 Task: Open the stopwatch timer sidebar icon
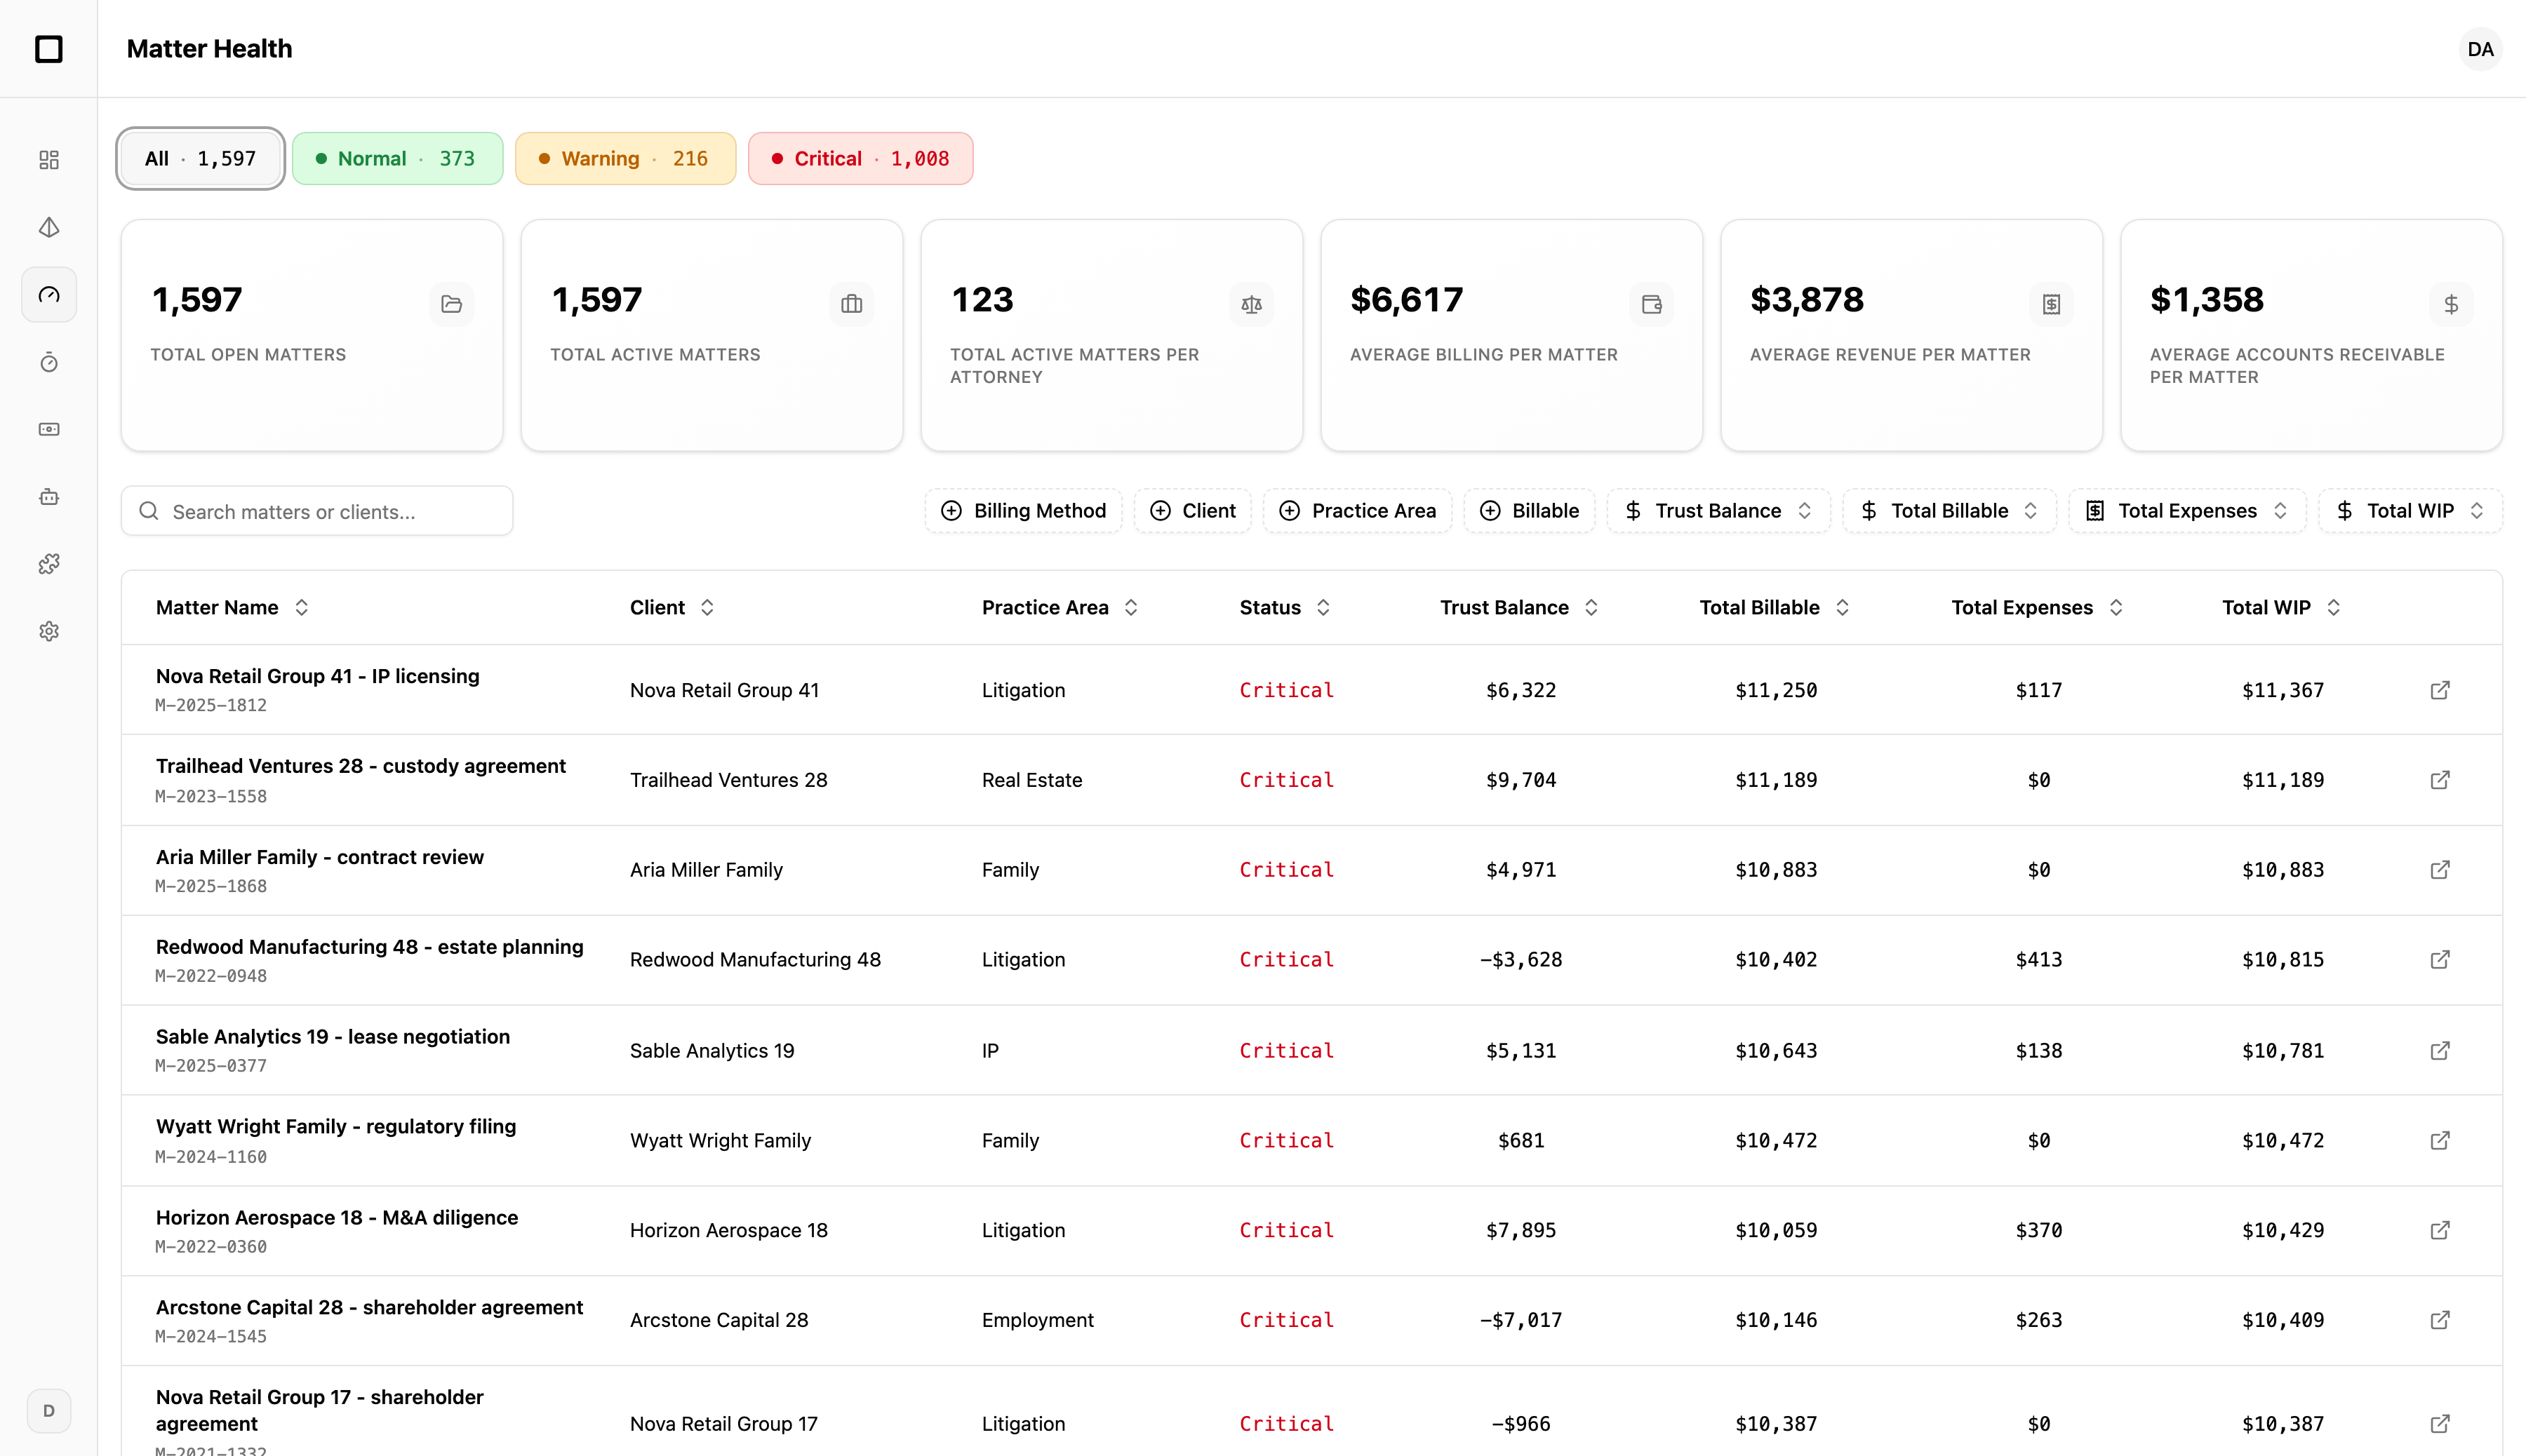click(x=49, y=362)
